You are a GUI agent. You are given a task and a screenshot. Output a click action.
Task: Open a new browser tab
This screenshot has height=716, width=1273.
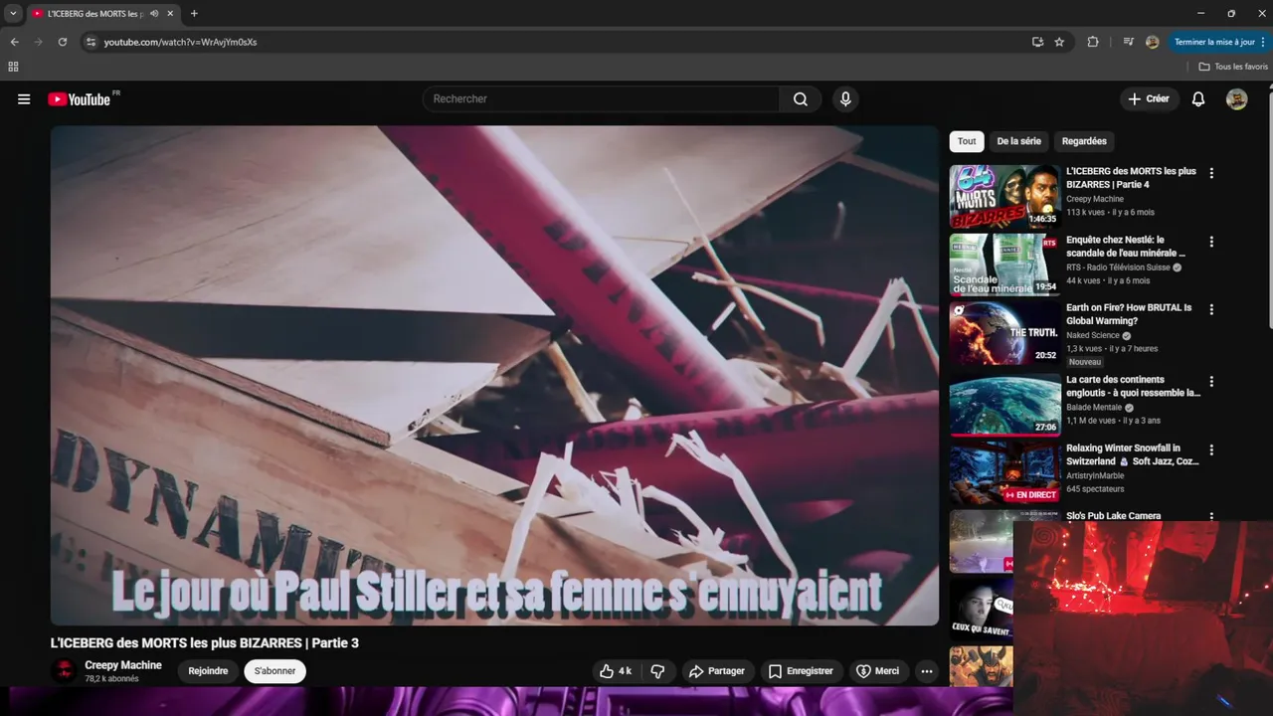point(194,14)
